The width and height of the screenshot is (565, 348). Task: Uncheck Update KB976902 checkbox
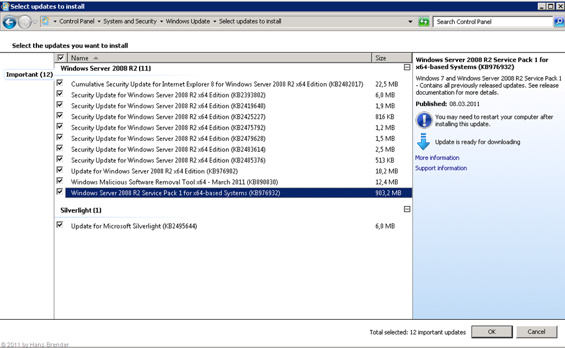[x=60, y=170]
